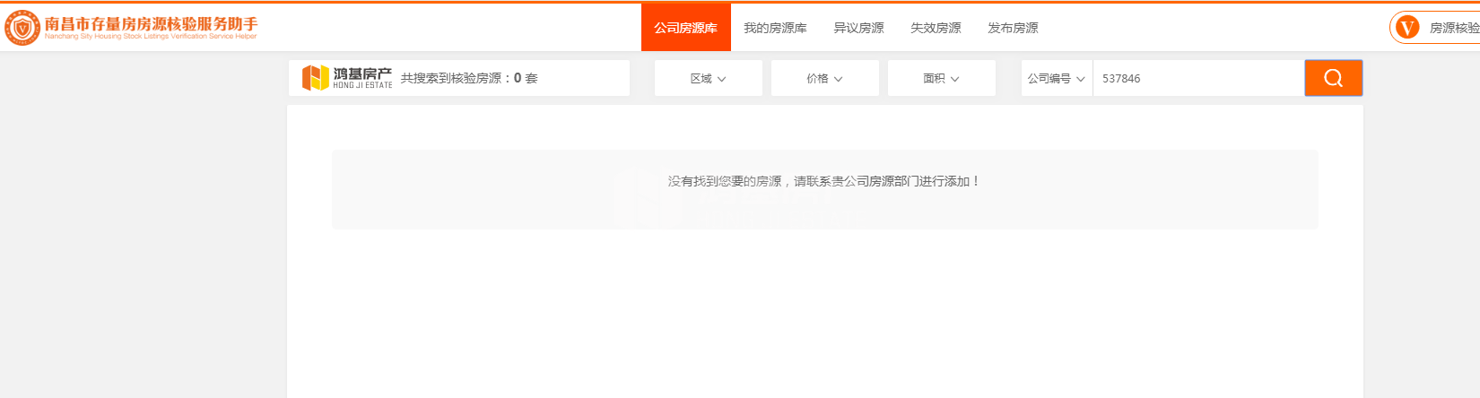Focus the search field containing 537846
The image size is (1480, 398).
point(1197,79)
